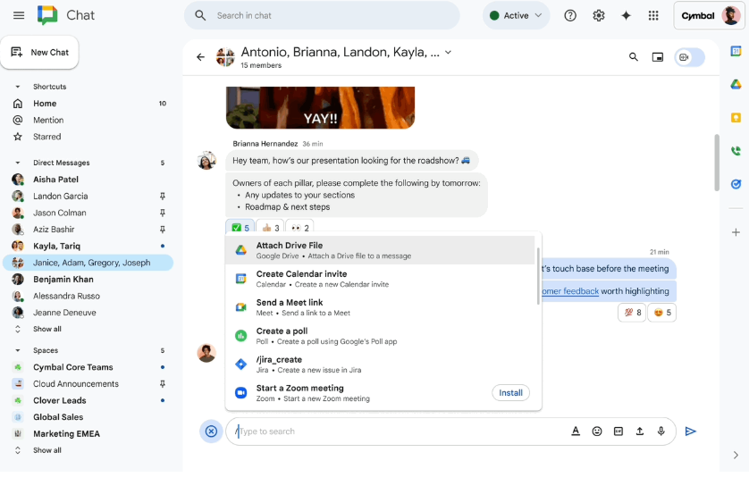The height and width of the screenshot is (486, 749).
Task: Click the send message arrow icon
Action: (690, 432)
